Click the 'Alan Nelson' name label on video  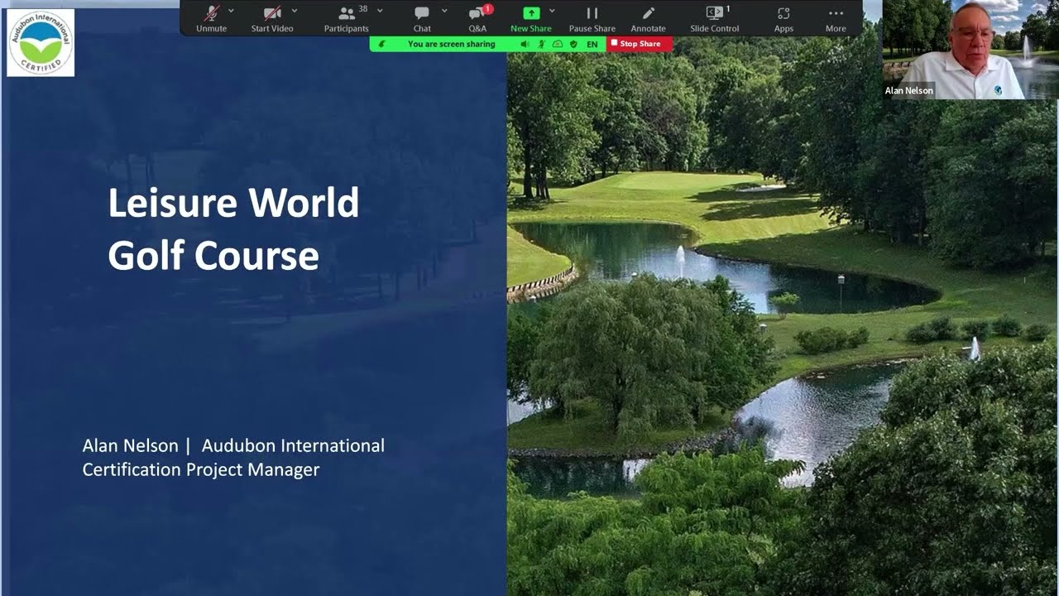coord(908,91)
